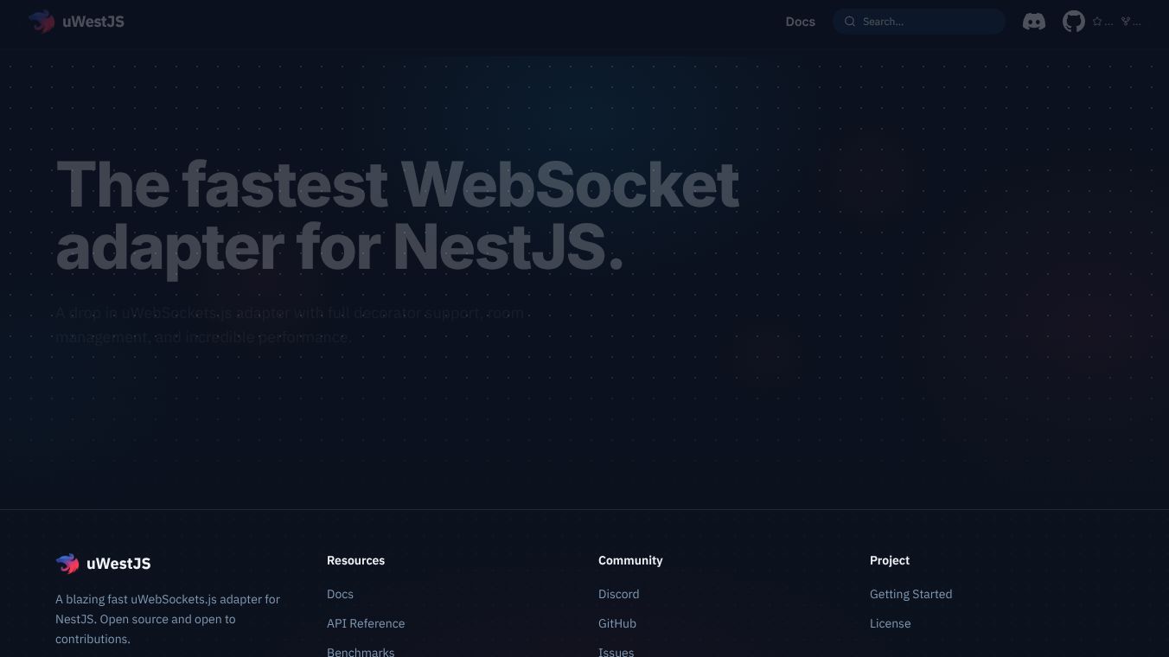1169x657 pixels.
Task: Click the footer uWestJS logo icon
Action: [67, 564]
